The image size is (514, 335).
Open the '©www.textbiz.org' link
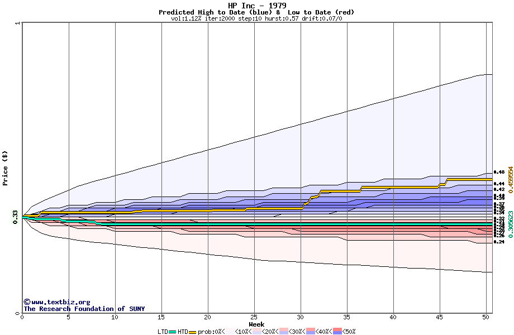[57, 302]
